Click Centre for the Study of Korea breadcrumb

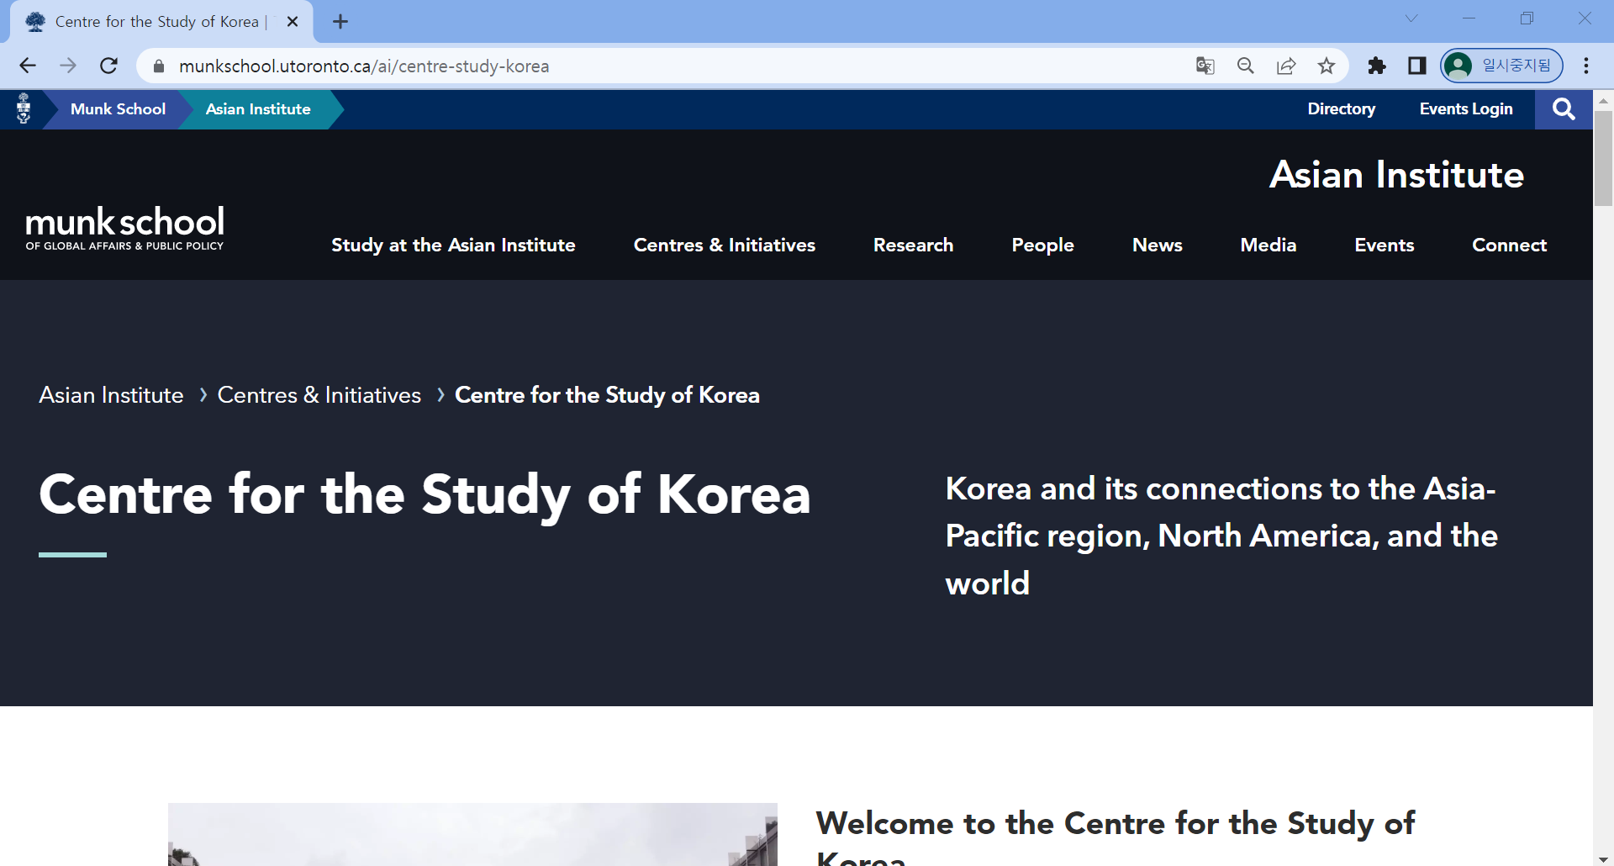coord(607,395)
